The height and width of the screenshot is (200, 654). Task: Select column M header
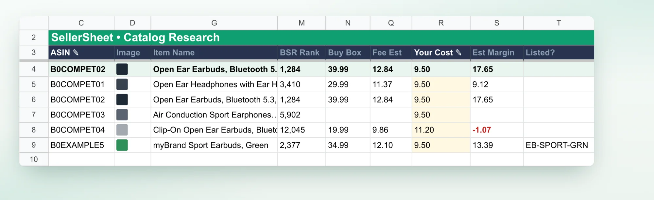click(x=301, y=23)
